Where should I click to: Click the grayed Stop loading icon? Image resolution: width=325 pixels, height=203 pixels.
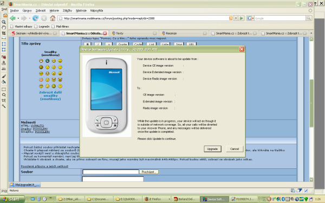44,18
